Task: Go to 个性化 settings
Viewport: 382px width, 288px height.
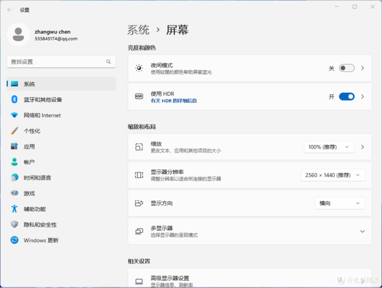Action: pyautogui.click(x=62, y=131)
